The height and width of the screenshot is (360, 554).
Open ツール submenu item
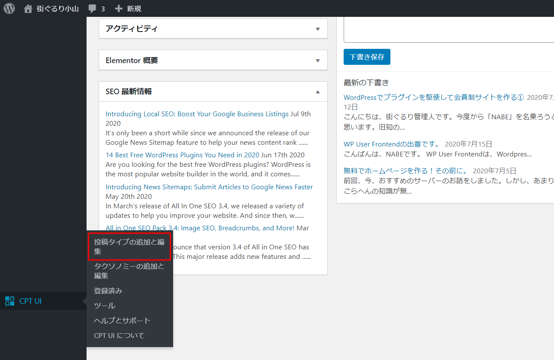105,306
